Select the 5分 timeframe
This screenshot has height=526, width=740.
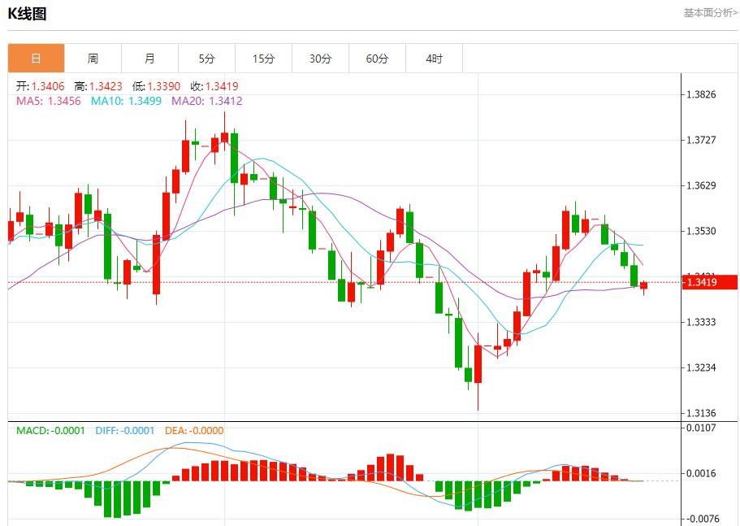coord(208,58)
